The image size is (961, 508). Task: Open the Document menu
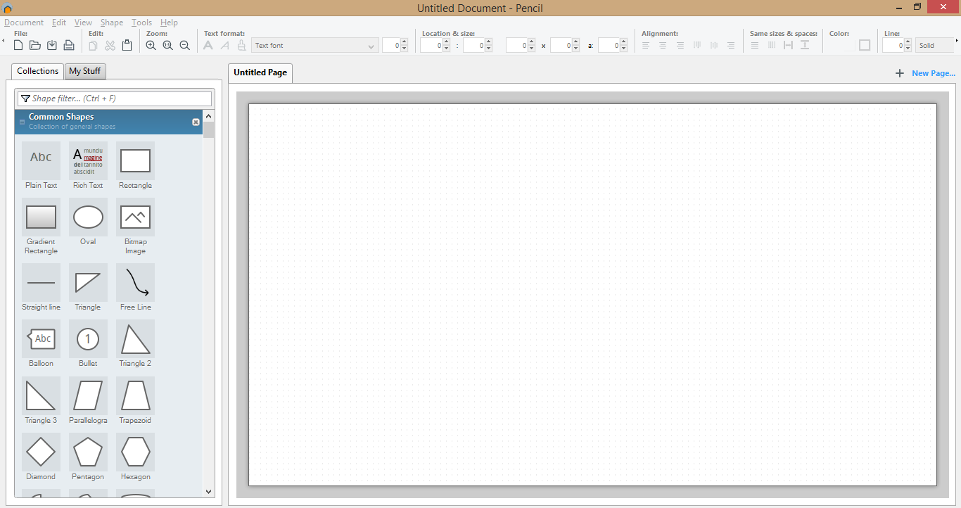tap(24, 23)
